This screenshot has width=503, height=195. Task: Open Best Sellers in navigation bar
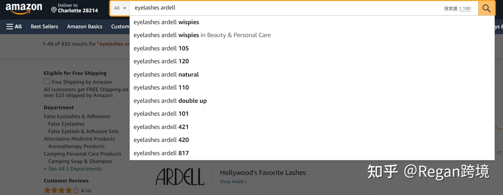pyautogui.click(x=44, y=27)
